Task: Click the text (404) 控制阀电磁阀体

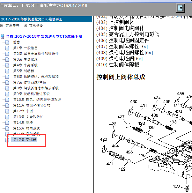Action: point(120,28)
